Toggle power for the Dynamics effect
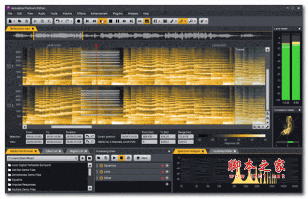Viewport: 308px width, 199px height. pos(101,166)
